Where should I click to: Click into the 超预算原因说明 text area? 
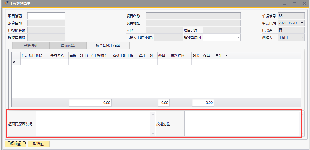coord(93,124)
